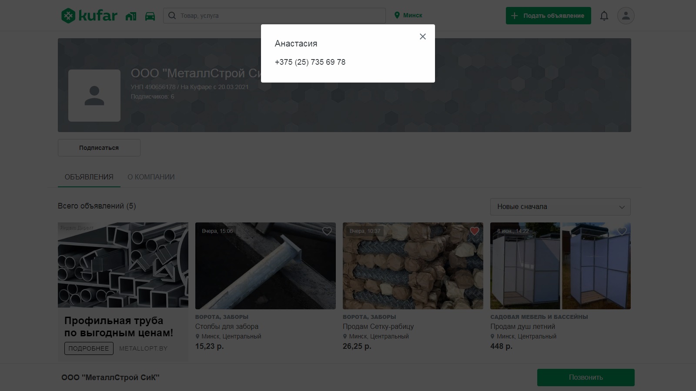The height and width of the screenshot is (391, 696).
Task: Open the user profile avatar menu
Action: click(x=626, y=16)
